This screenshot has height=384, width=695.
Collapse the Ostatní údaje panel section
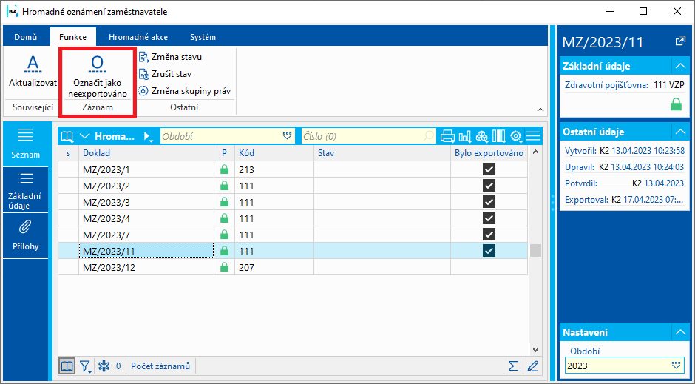[x=680, y=132]
